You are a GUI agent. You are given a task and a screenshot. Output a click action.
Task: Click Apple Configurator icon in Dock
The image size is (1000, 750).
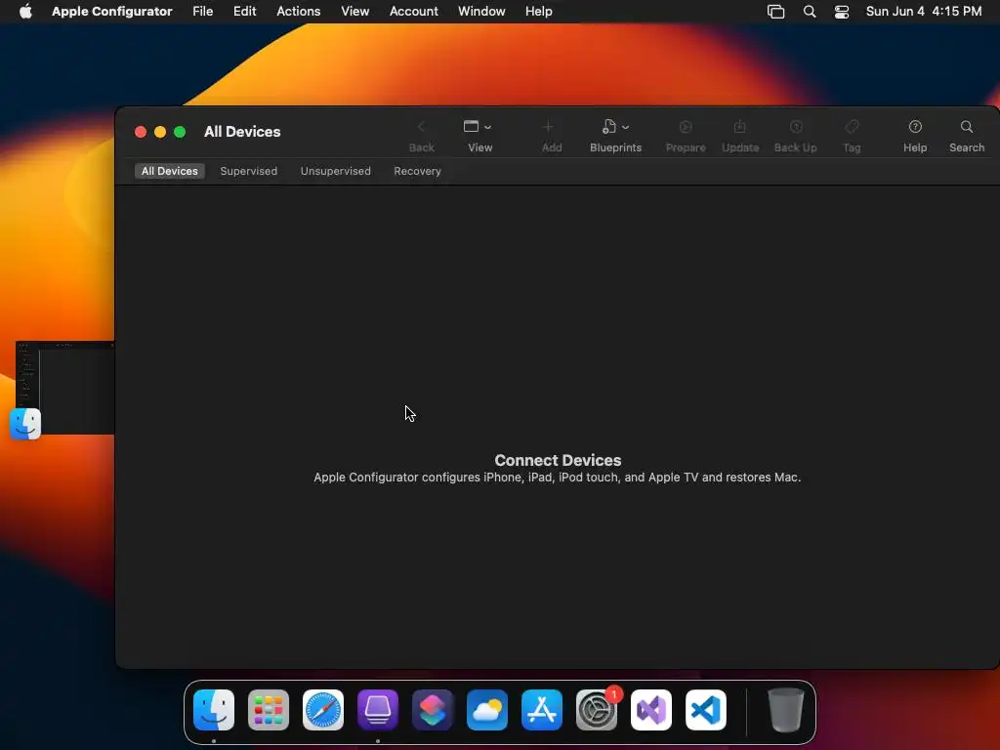378,710
